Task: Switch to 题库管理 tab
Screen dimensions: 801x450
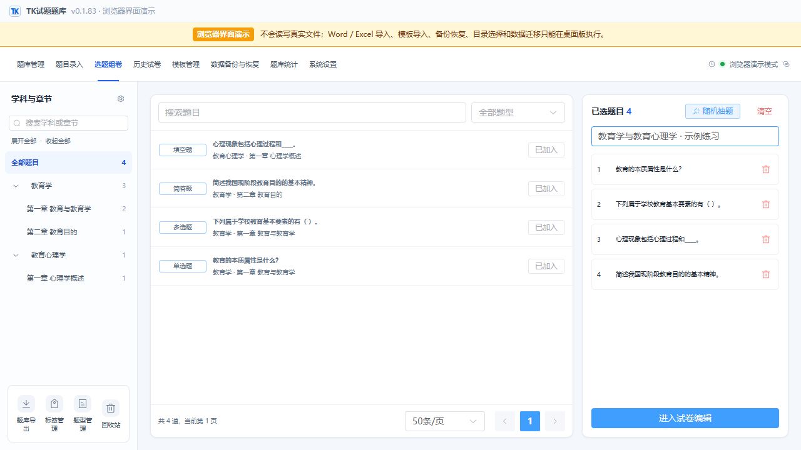Action: click(31, 64)
